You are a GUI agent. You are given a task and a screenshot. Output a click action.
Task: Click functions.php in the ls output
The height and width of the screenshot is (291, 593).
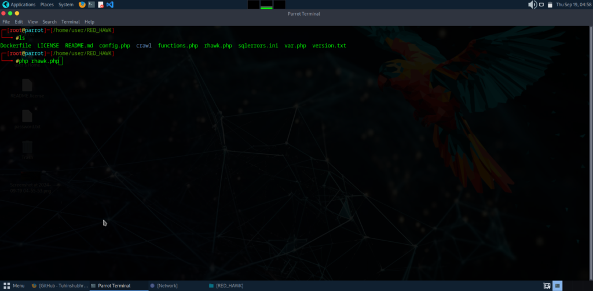pyautogui.click(x=178, y=46)
